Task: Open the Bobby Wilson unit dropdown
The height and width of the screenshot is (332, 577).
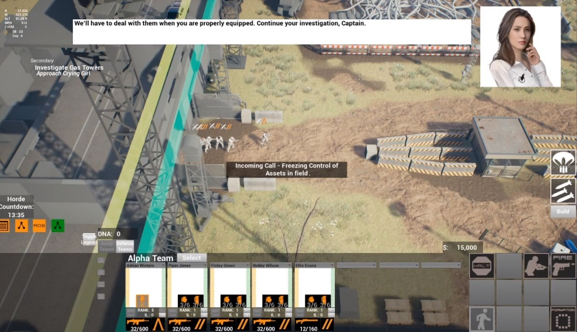Action: tap(272, 265)
